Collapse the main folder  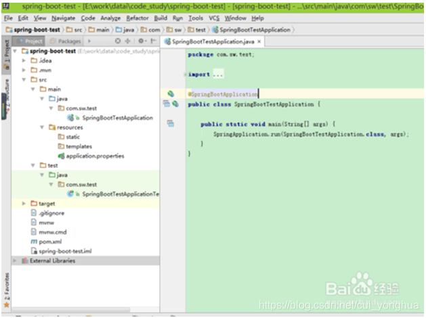[x=33, y=89]
